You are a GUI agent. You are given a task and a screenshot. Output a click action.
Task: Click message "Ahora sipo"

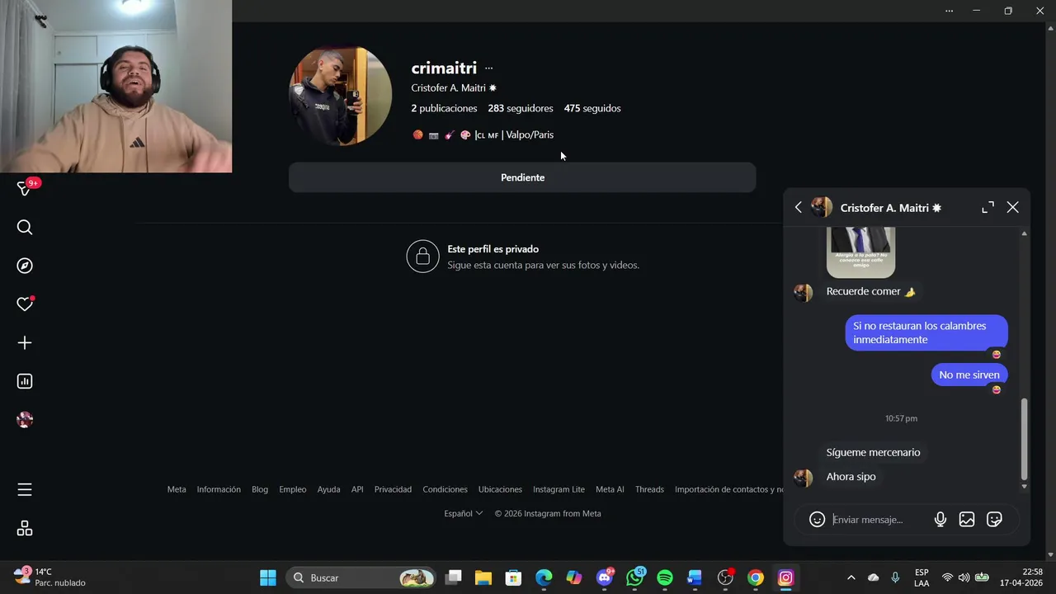click(851, 477)
